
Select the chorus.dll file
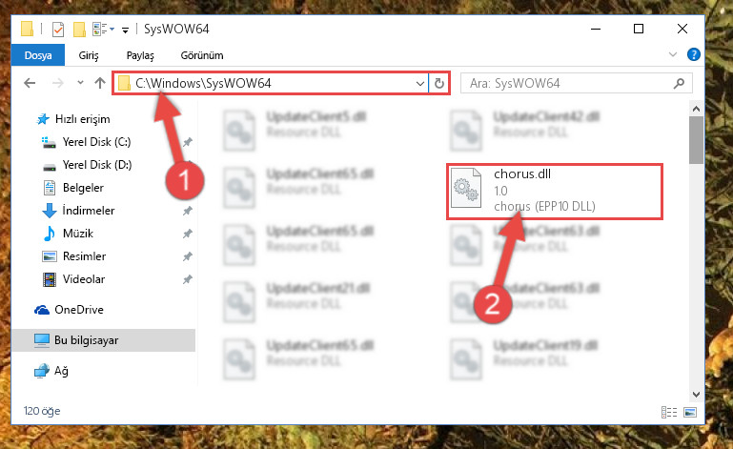coord(555,191)
